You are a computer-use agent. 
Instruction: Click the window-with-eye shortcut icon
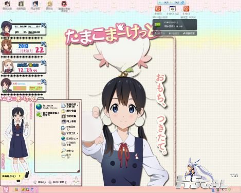click(172, 9)
